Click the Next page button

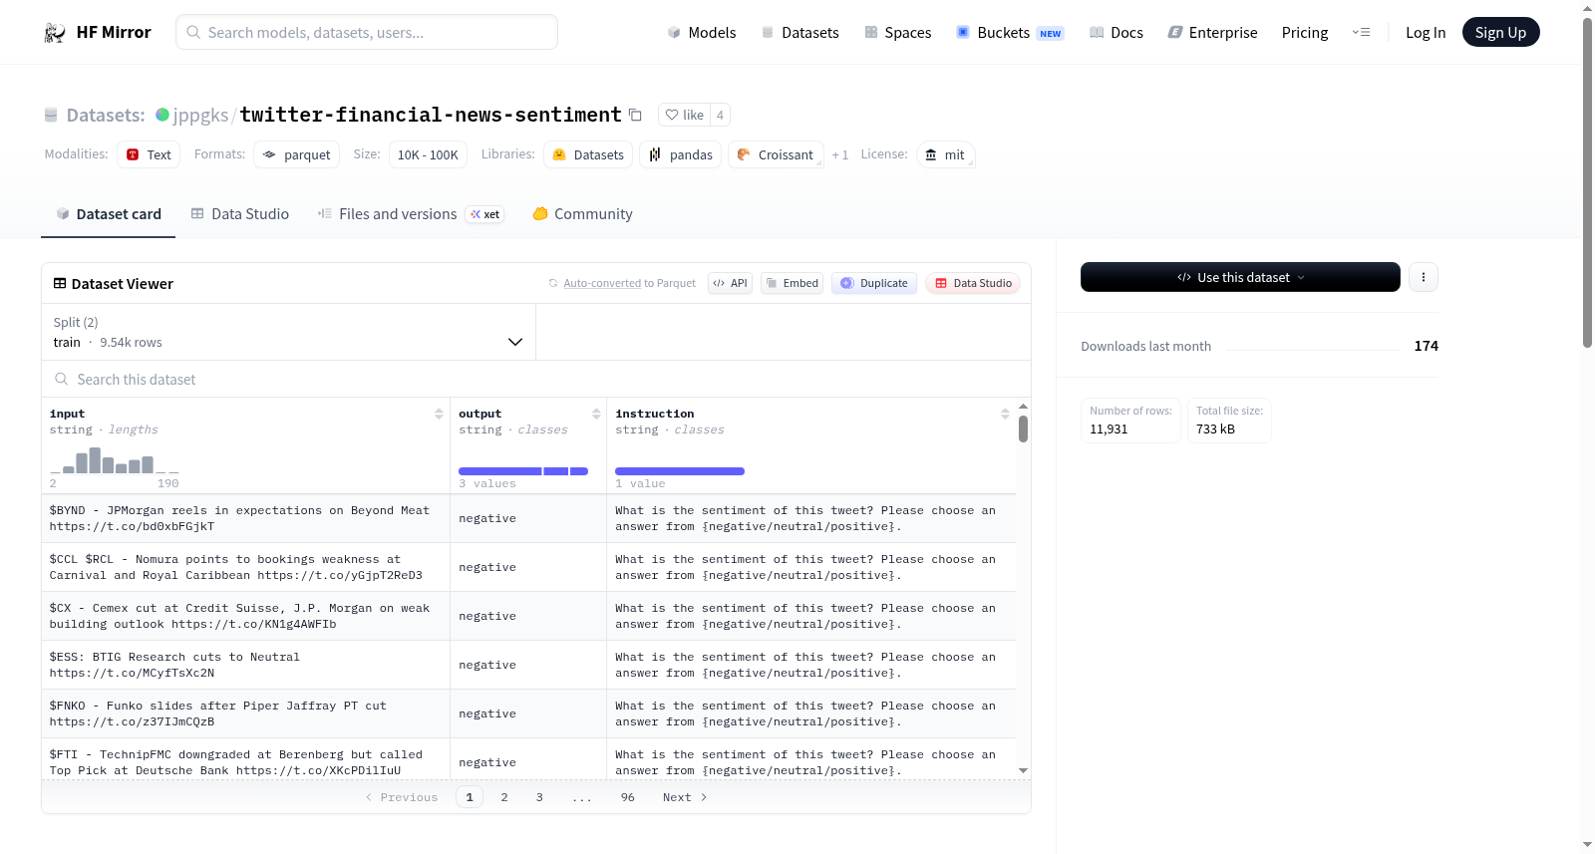[685, 797]
